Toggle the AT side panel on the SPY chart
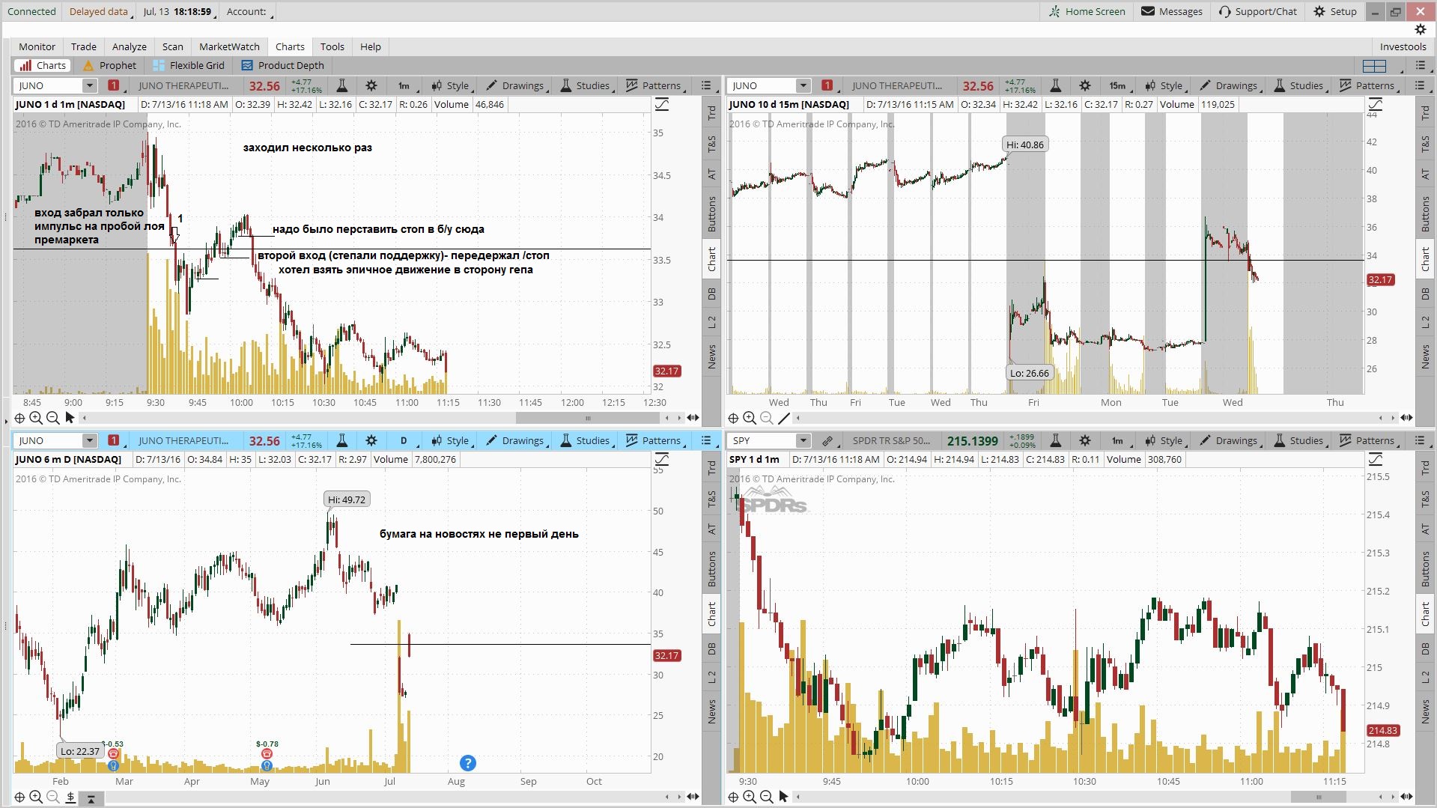Image resolution: width=1437 pixels, height=808 pixels. pyautogui.click(x=1425, y=529)
